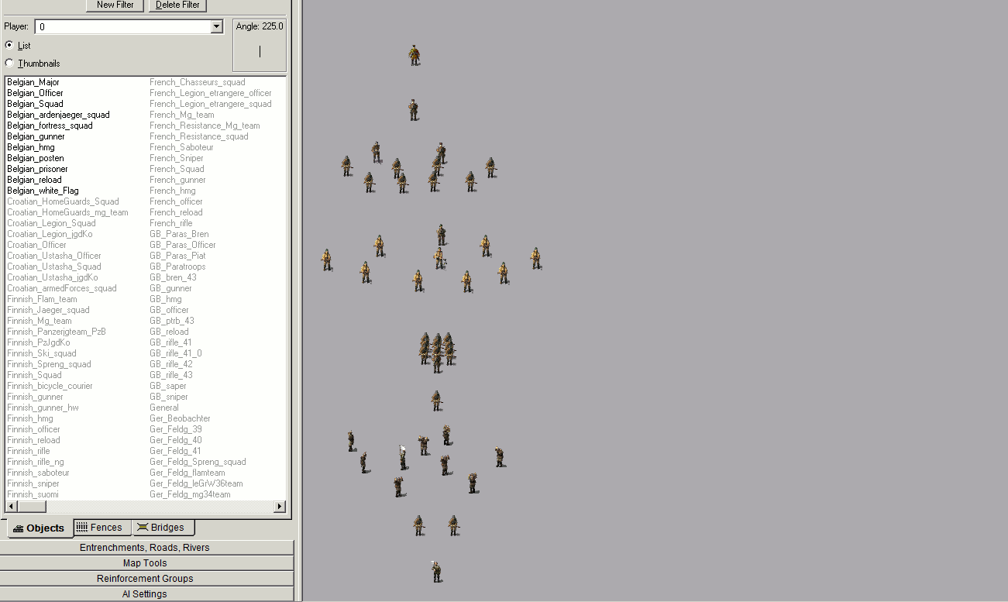Select French_Saboteur entry
Image resolution: width=1008 pixels, height=602 pixels.
(181, 147)
